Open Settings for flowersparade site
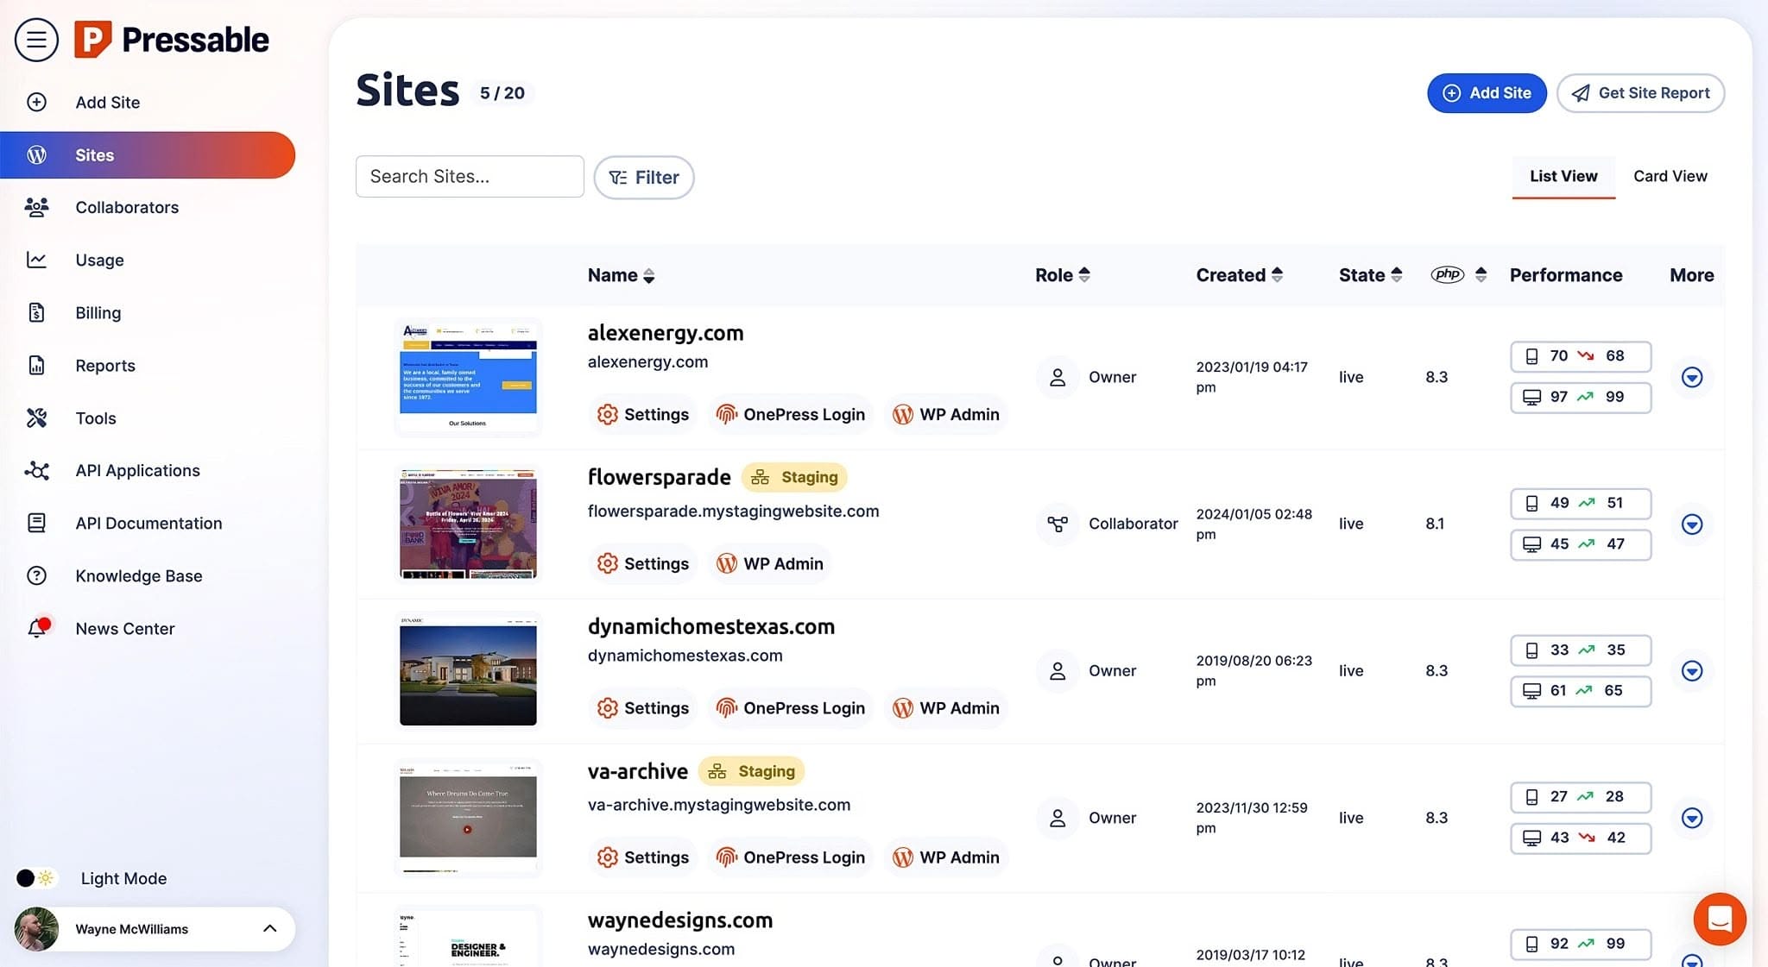 point(642,563)
